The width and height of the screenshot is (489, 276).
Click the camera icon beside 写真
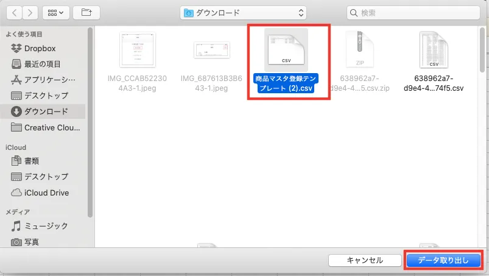coord(16,242)
